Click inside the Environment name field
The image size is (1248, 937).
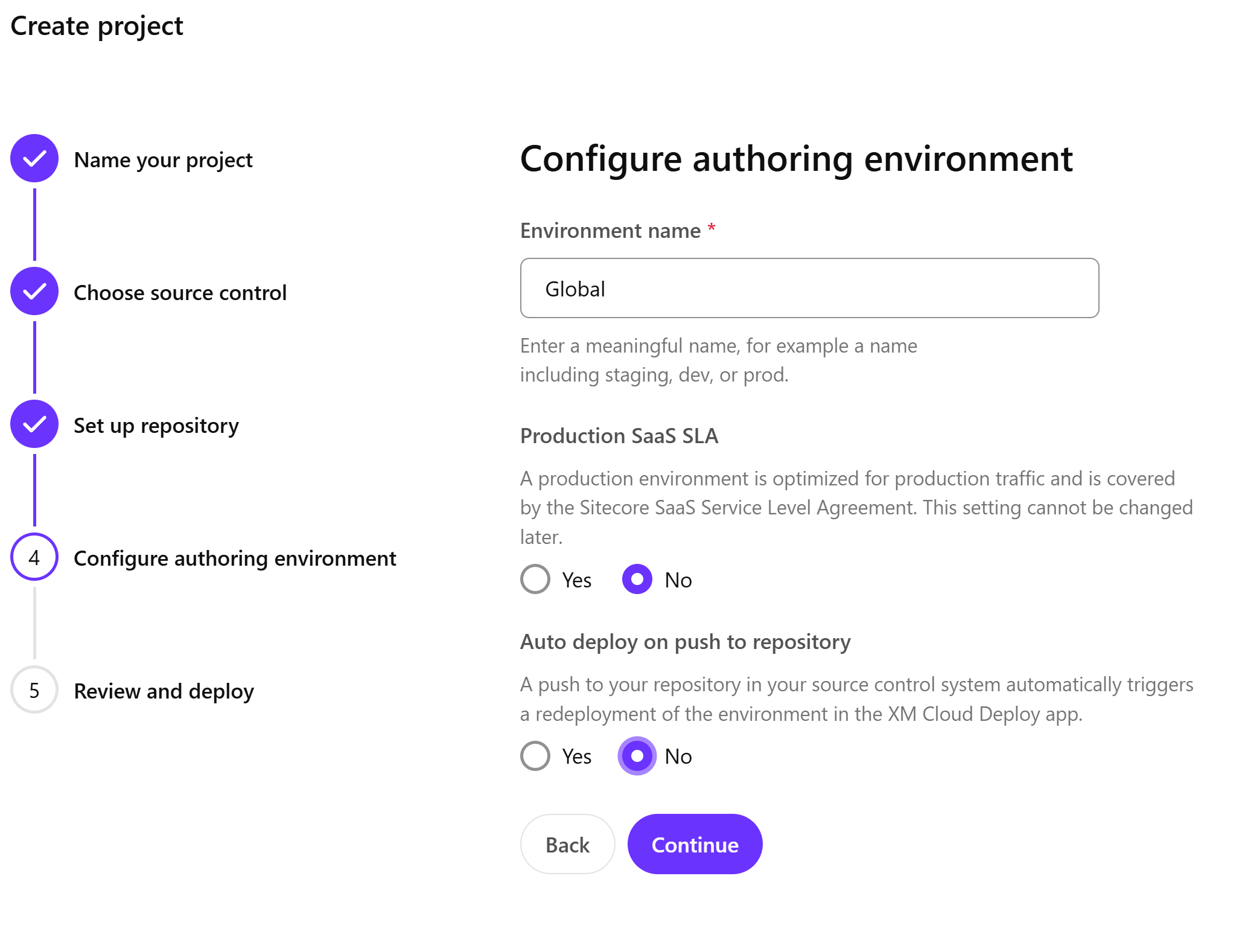pyautogui.click(x=809, y=289)
